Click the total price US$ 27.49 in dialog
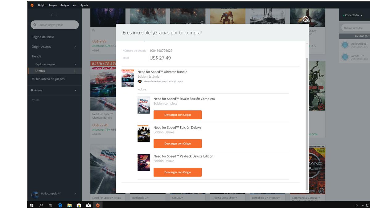This screenshot has width=370, height=208. 160,58
